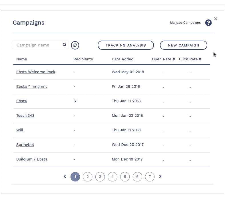
Task: Go to the next page arrow
Action: pyautogui.click(x=160, y=177)
